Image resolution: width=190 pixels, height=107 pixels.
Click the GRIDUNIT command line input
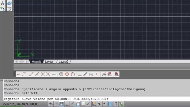[97, 99]
